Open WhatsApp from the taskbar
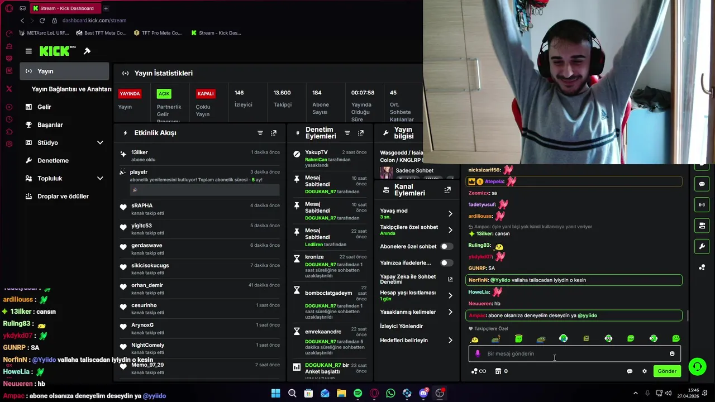Screen dimensions: 715x402 [390, 393]
